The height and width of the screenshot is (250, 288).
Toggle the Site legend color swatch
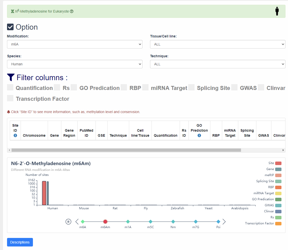(x=278, y=163)
